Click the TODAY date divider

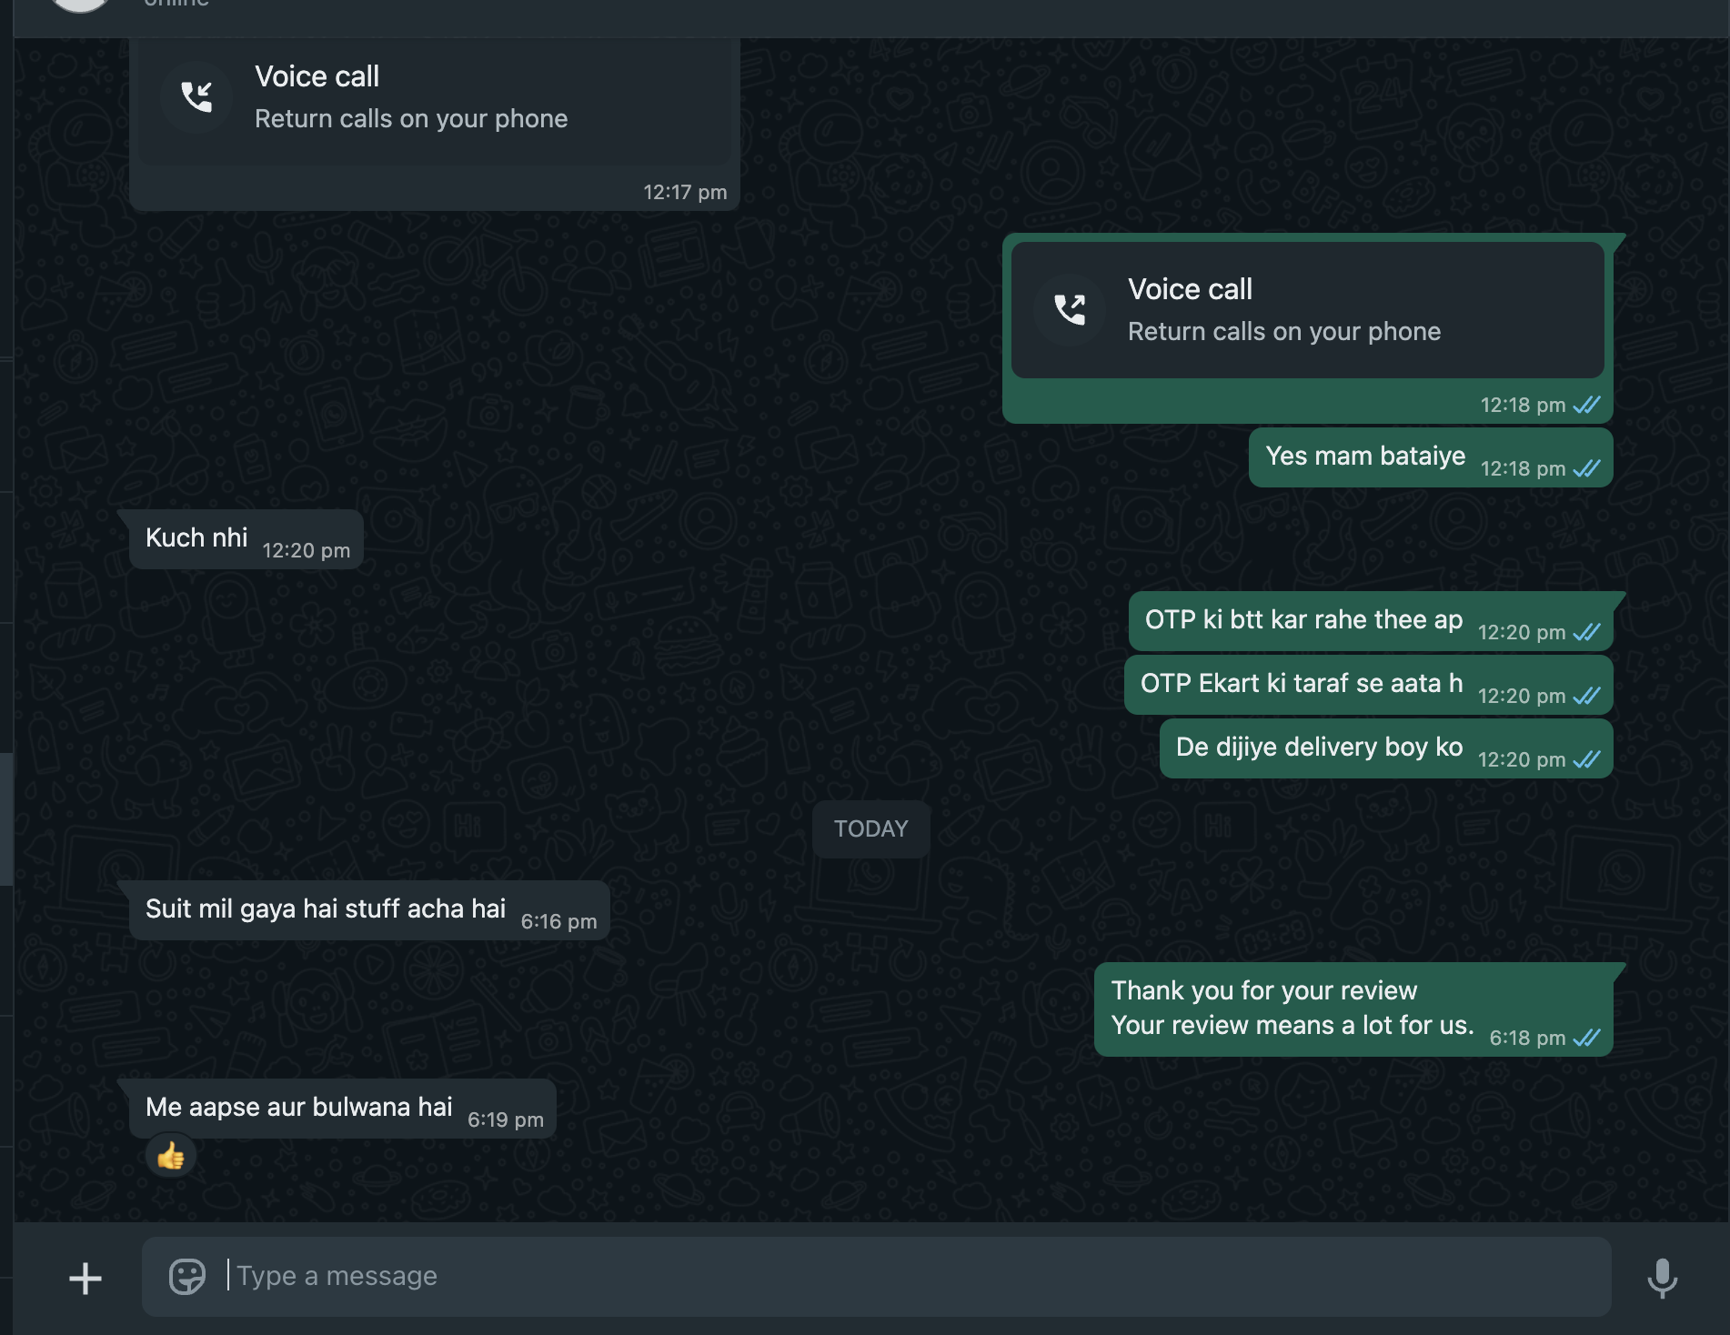pyautogui.click(x=870, y=828)
